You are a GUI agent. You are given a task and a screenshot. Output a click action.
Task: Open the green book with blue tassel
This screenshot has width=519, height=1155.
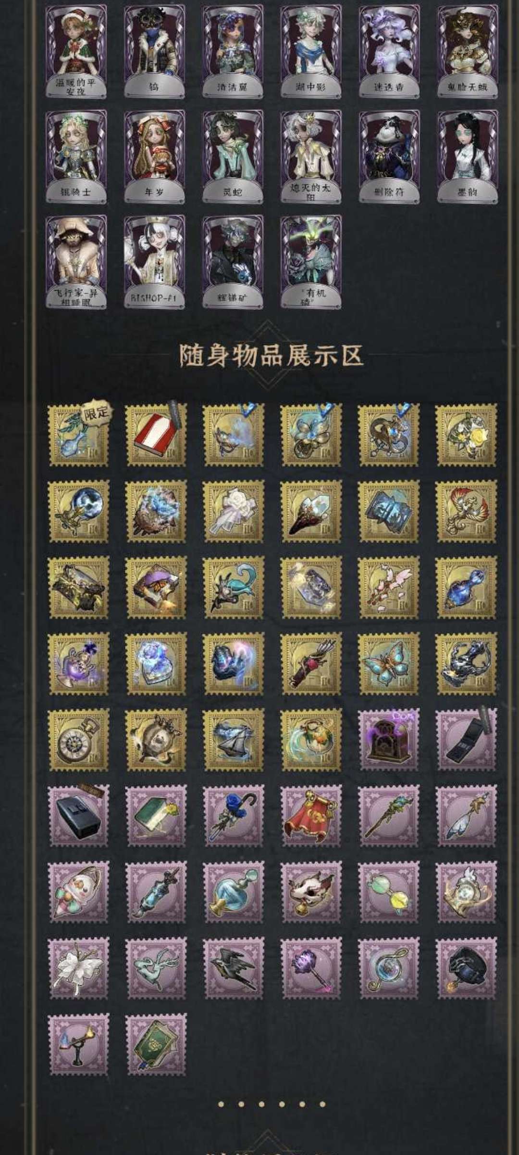156,1044
